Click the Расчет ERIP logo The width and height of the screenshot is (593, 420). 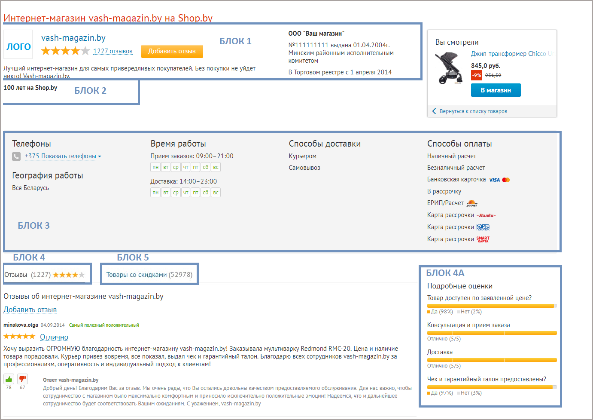tap(472, 203)
